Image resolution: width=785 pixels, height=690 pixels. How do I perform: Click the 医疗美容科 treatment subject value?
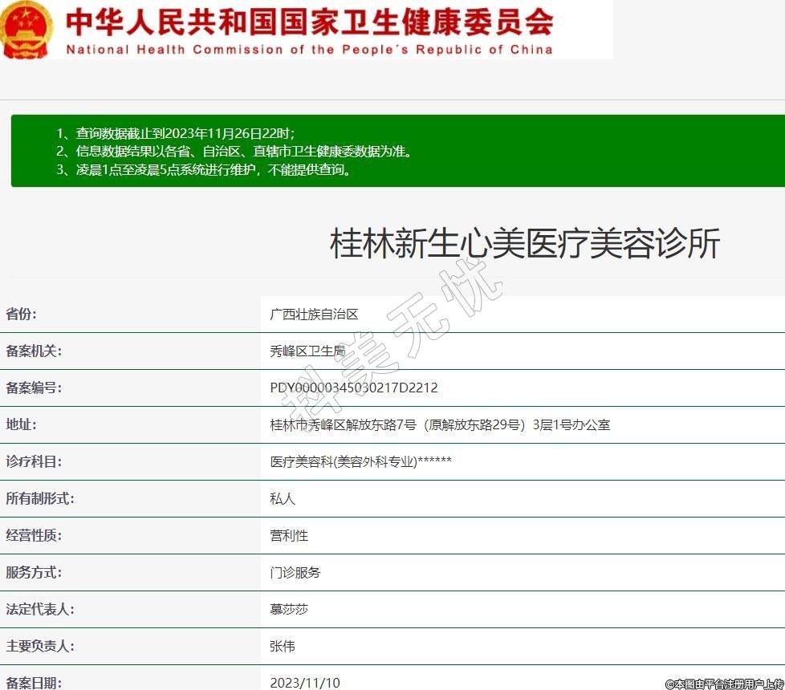(360, 462)
